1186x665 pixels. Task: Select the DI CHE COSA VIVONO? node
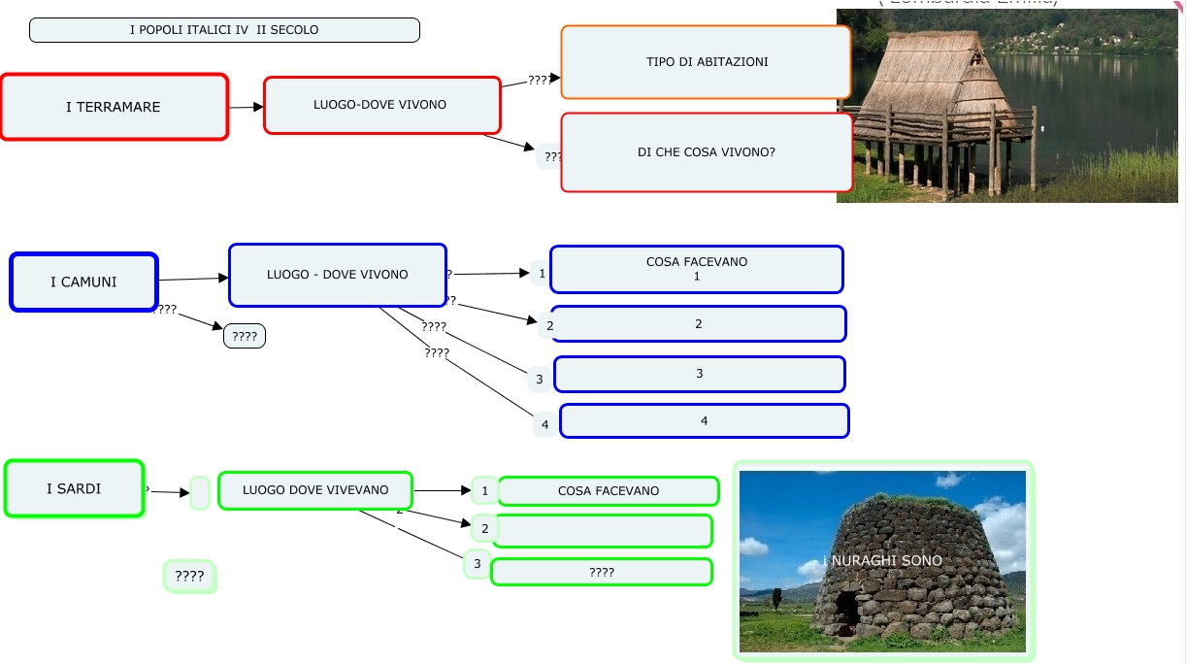(706, 152)
